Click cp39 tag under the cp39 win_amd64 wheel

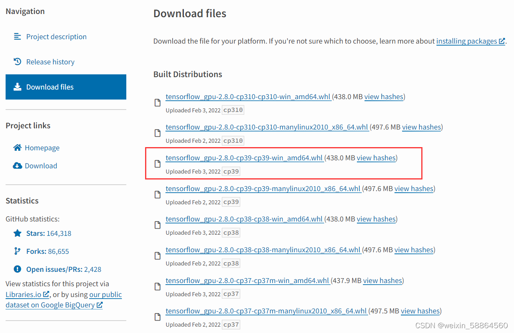coord(231,171)
